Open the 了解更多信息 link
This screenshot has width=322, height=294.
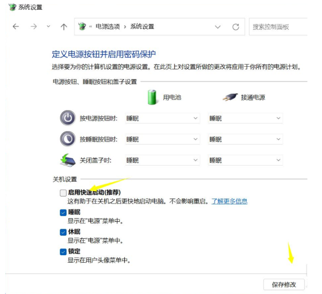[x=230, y=202]
